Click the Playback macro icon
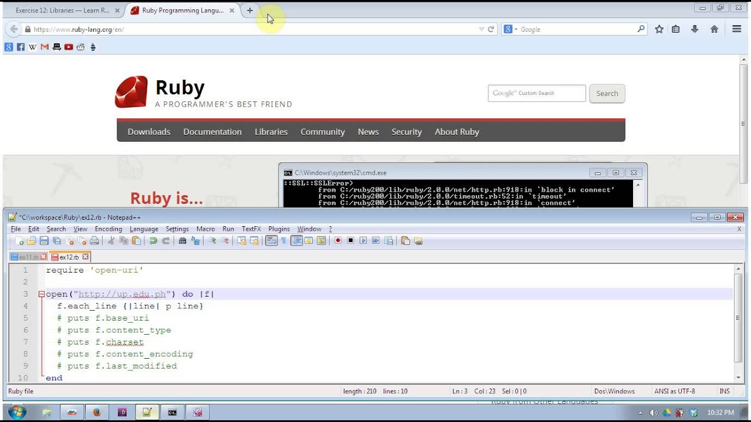751x422 pixels. (x=363, y=240)
